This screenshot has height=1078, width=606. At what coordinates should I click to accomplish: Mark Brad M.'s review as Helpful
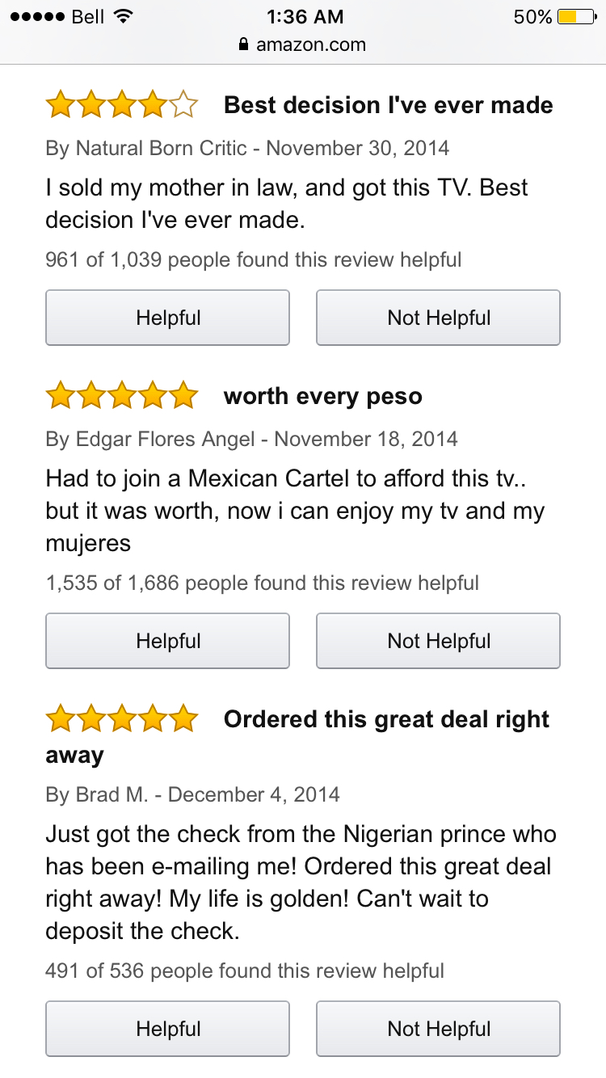(x=167, y=1029)
